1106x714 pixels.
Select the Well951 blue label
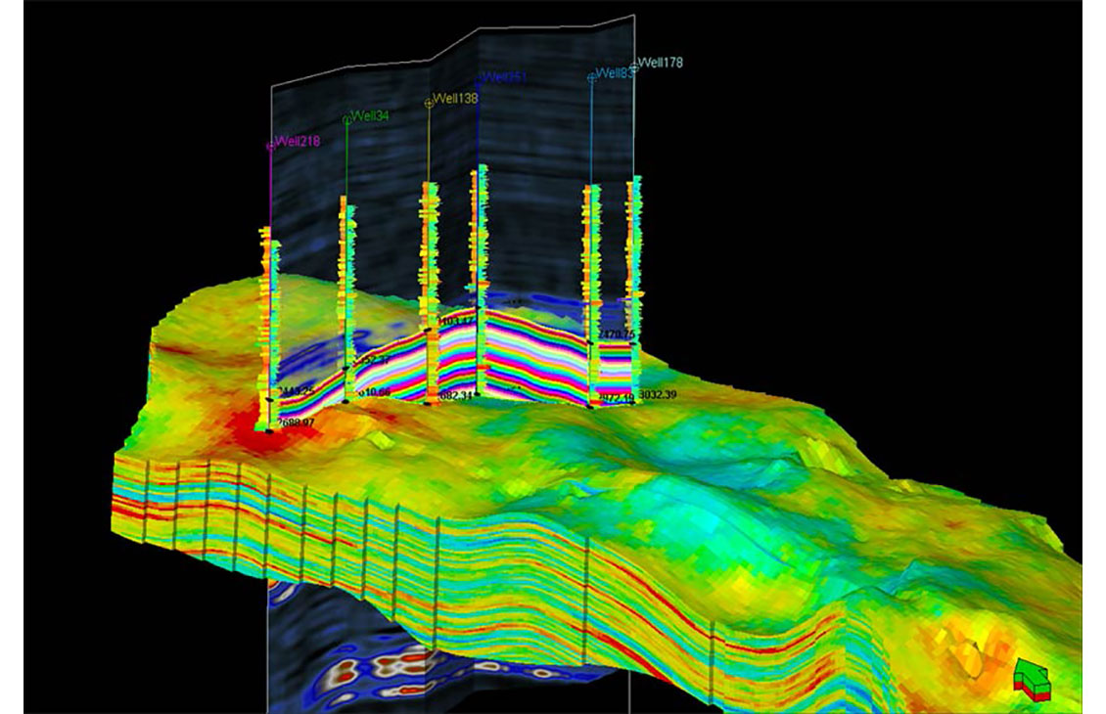click(504, 76)
